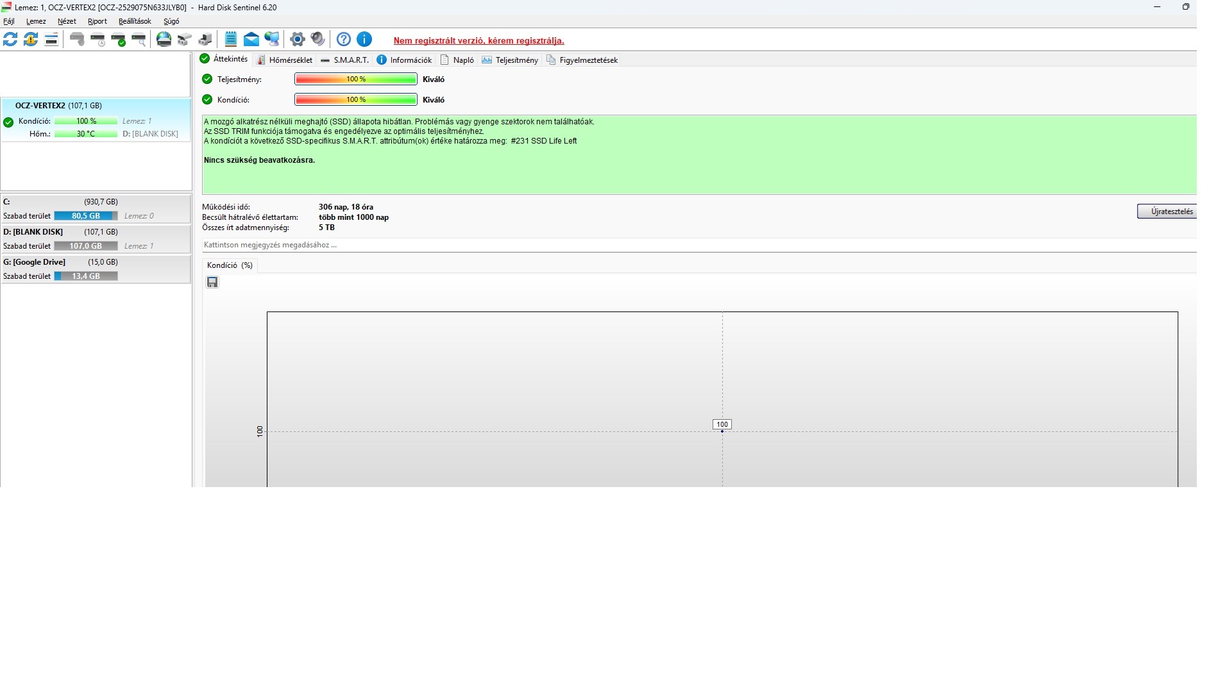Click the 5 TB written data value
This screenshot has width=1225, height=689.
click(x=326, y=228)
